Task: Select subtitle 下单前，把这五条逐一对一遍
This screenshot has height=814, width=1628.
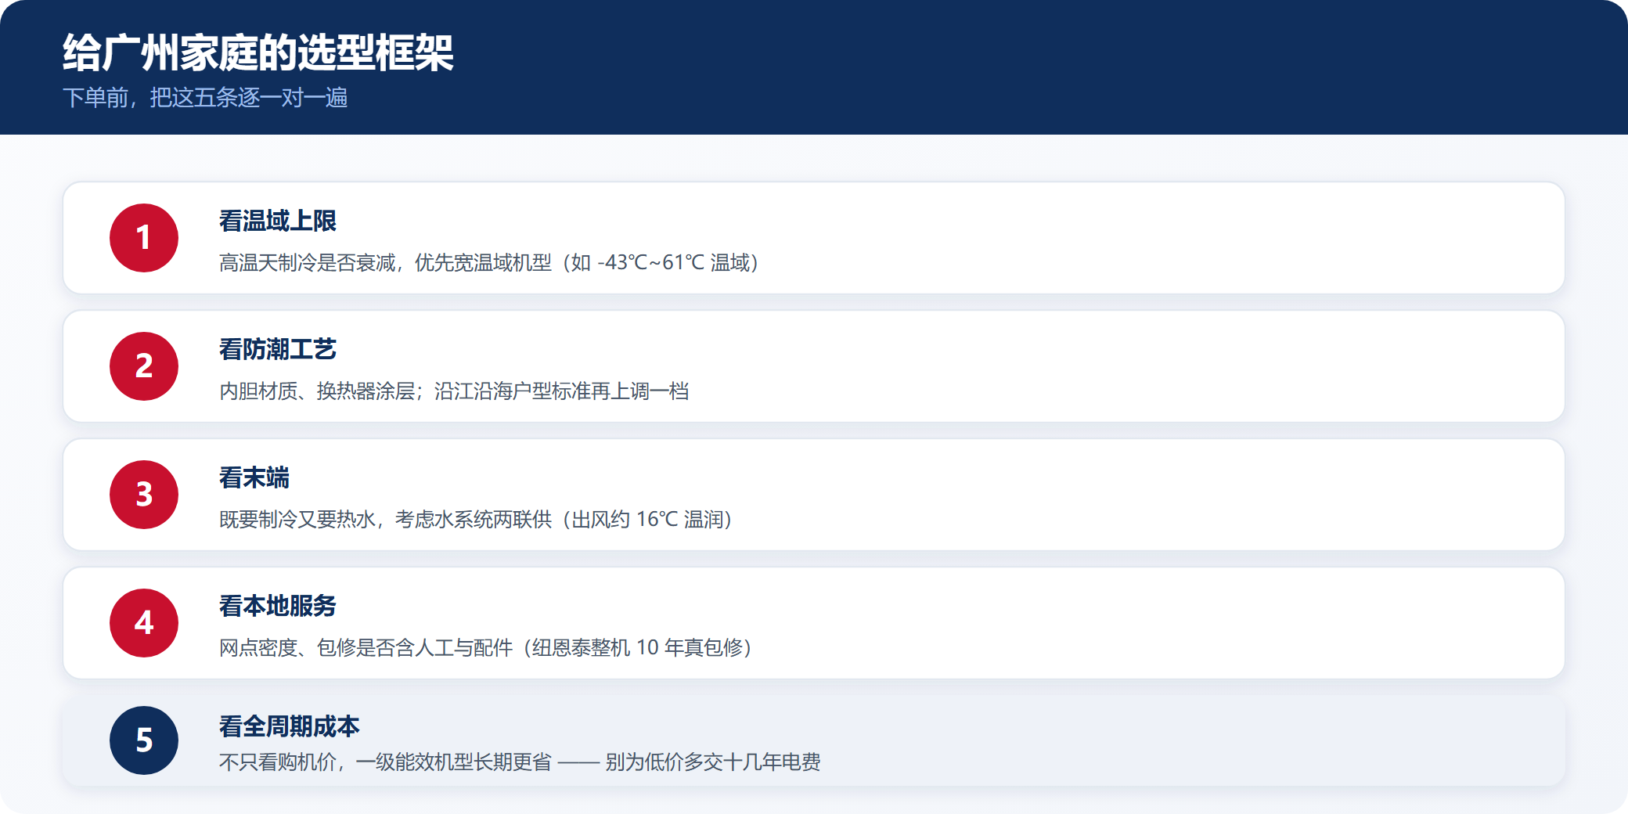Action: (x=205, y=98)
